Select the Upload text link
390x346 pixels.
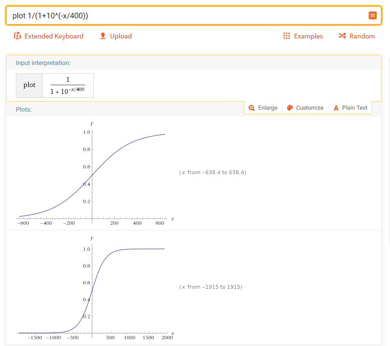tap(121, 36)
